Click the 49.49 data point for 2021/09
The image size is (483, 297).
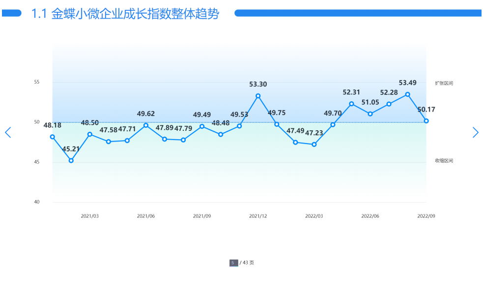pos(202,126)
